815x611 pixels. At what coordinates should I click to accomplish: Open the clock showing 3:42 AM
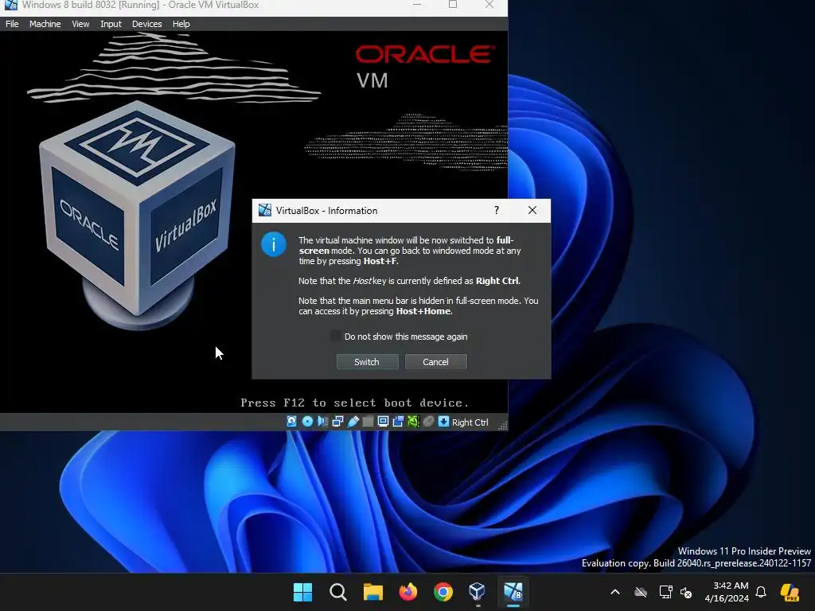[727, 592]
